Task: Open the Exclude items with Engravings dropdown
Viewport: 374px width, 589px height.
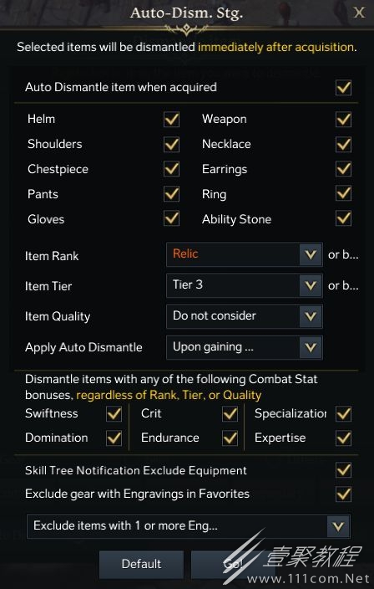Action: (189, 526)
